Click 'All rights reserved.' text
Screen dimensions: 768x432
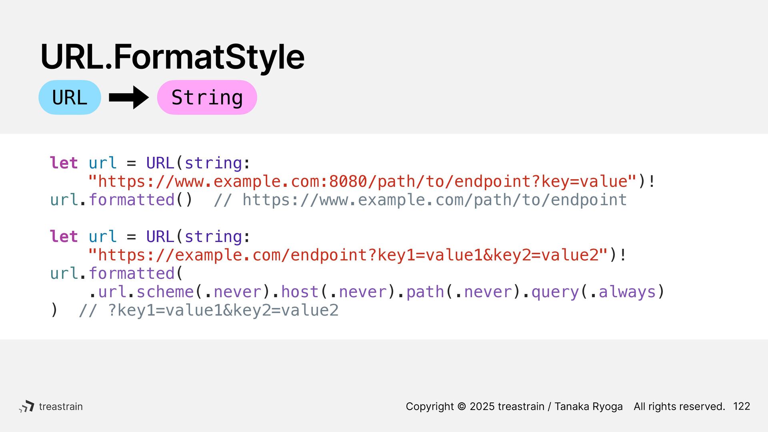coord(679,406)
